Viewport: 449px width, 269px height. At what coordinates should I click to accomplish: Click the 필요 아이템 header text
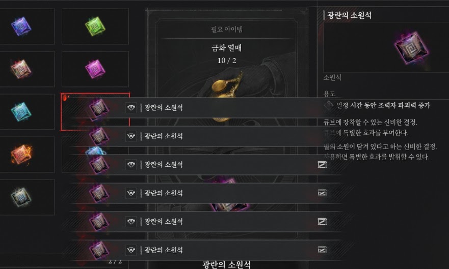(227, 29)
